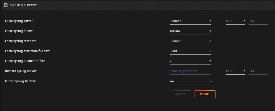Click the 'Local syslog maximum file size:' label
This screenshot has width=275, height=111.
(28, 51)
